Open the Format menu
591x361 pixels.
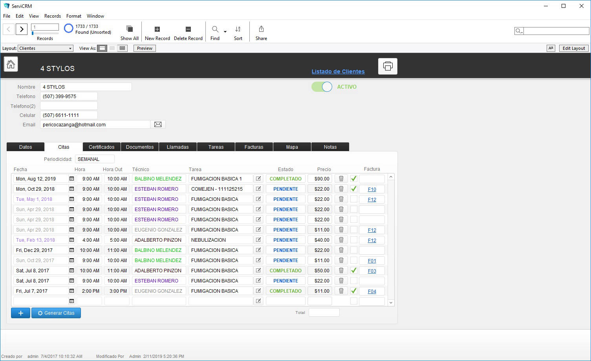(74, 16)
